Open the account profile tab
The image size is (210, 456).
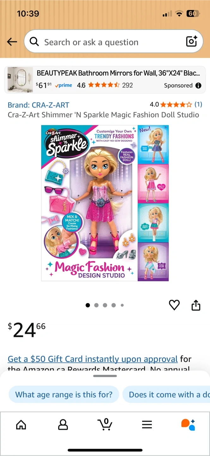pos(63,424)
